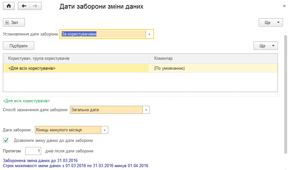Click the Загальна дата method field
Viewport: 290px width, 170px height.
106,110
